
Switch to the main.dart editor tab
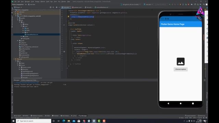[x=66, y=7]
